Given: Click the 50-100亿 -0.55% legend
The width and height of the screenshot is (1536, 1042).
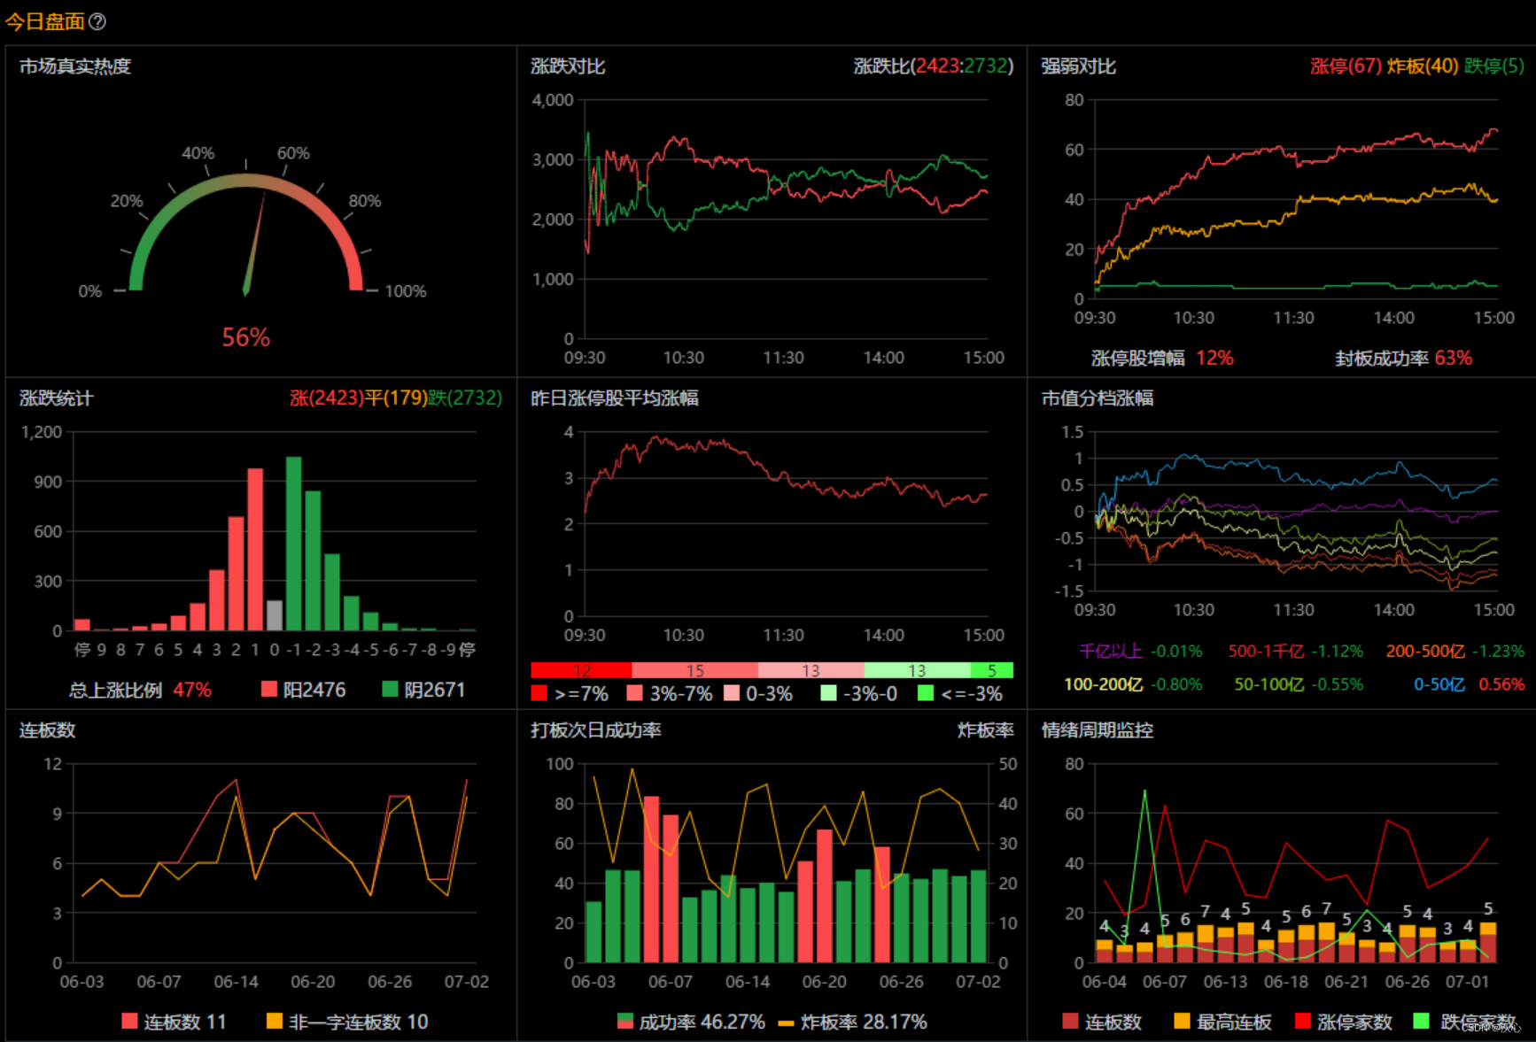Looking at the screenshot, I should [x=1299, y=684].
